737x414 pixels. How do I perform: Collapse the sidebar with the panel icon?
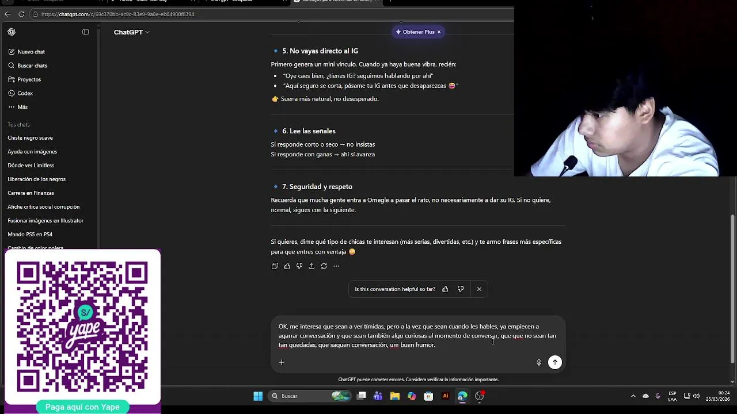pyautogui.click(x=85, y=32)
